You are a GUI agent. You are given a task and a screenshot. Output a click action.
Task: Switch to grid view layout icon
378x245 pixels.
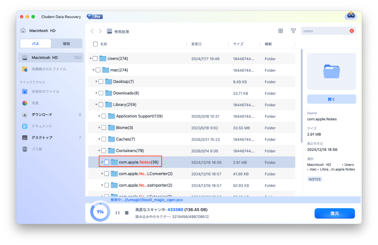281,31
